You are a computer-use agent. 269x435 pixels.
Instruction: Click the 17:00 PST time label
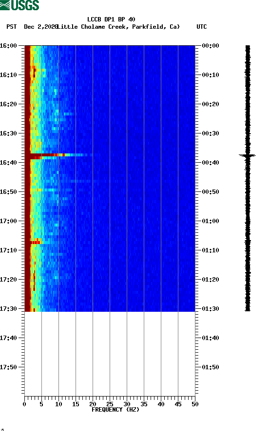click(x=8, y=221)
